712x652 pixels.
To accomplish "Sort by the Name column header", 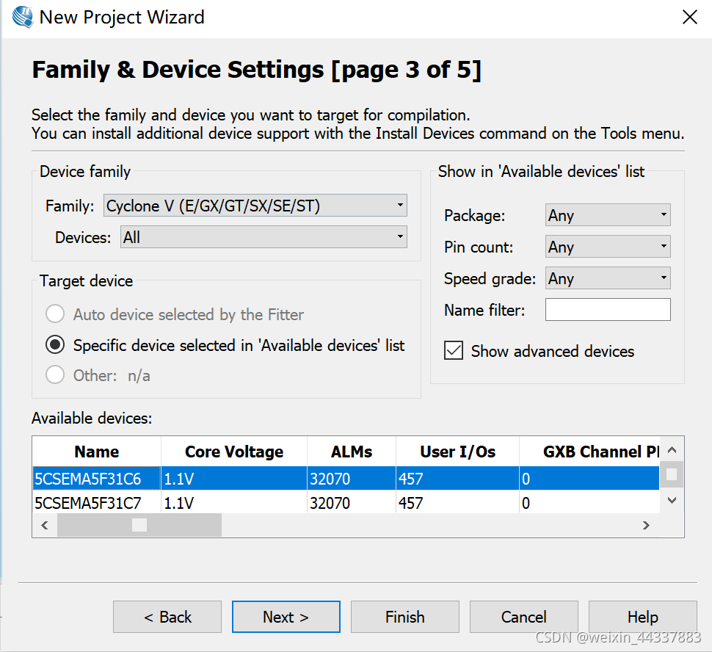I will coord(97,452).
